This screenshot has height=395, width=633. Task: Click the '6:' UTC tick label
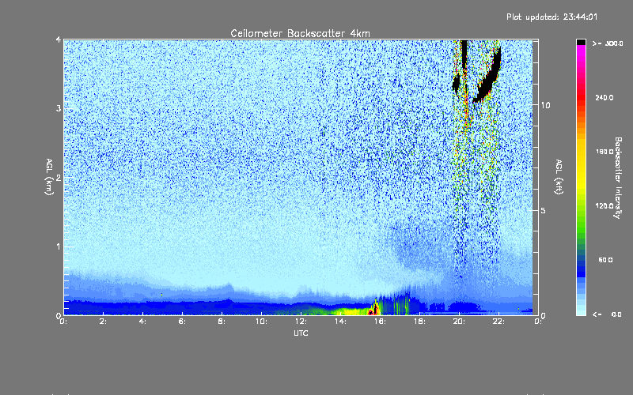tap(183, 322)
